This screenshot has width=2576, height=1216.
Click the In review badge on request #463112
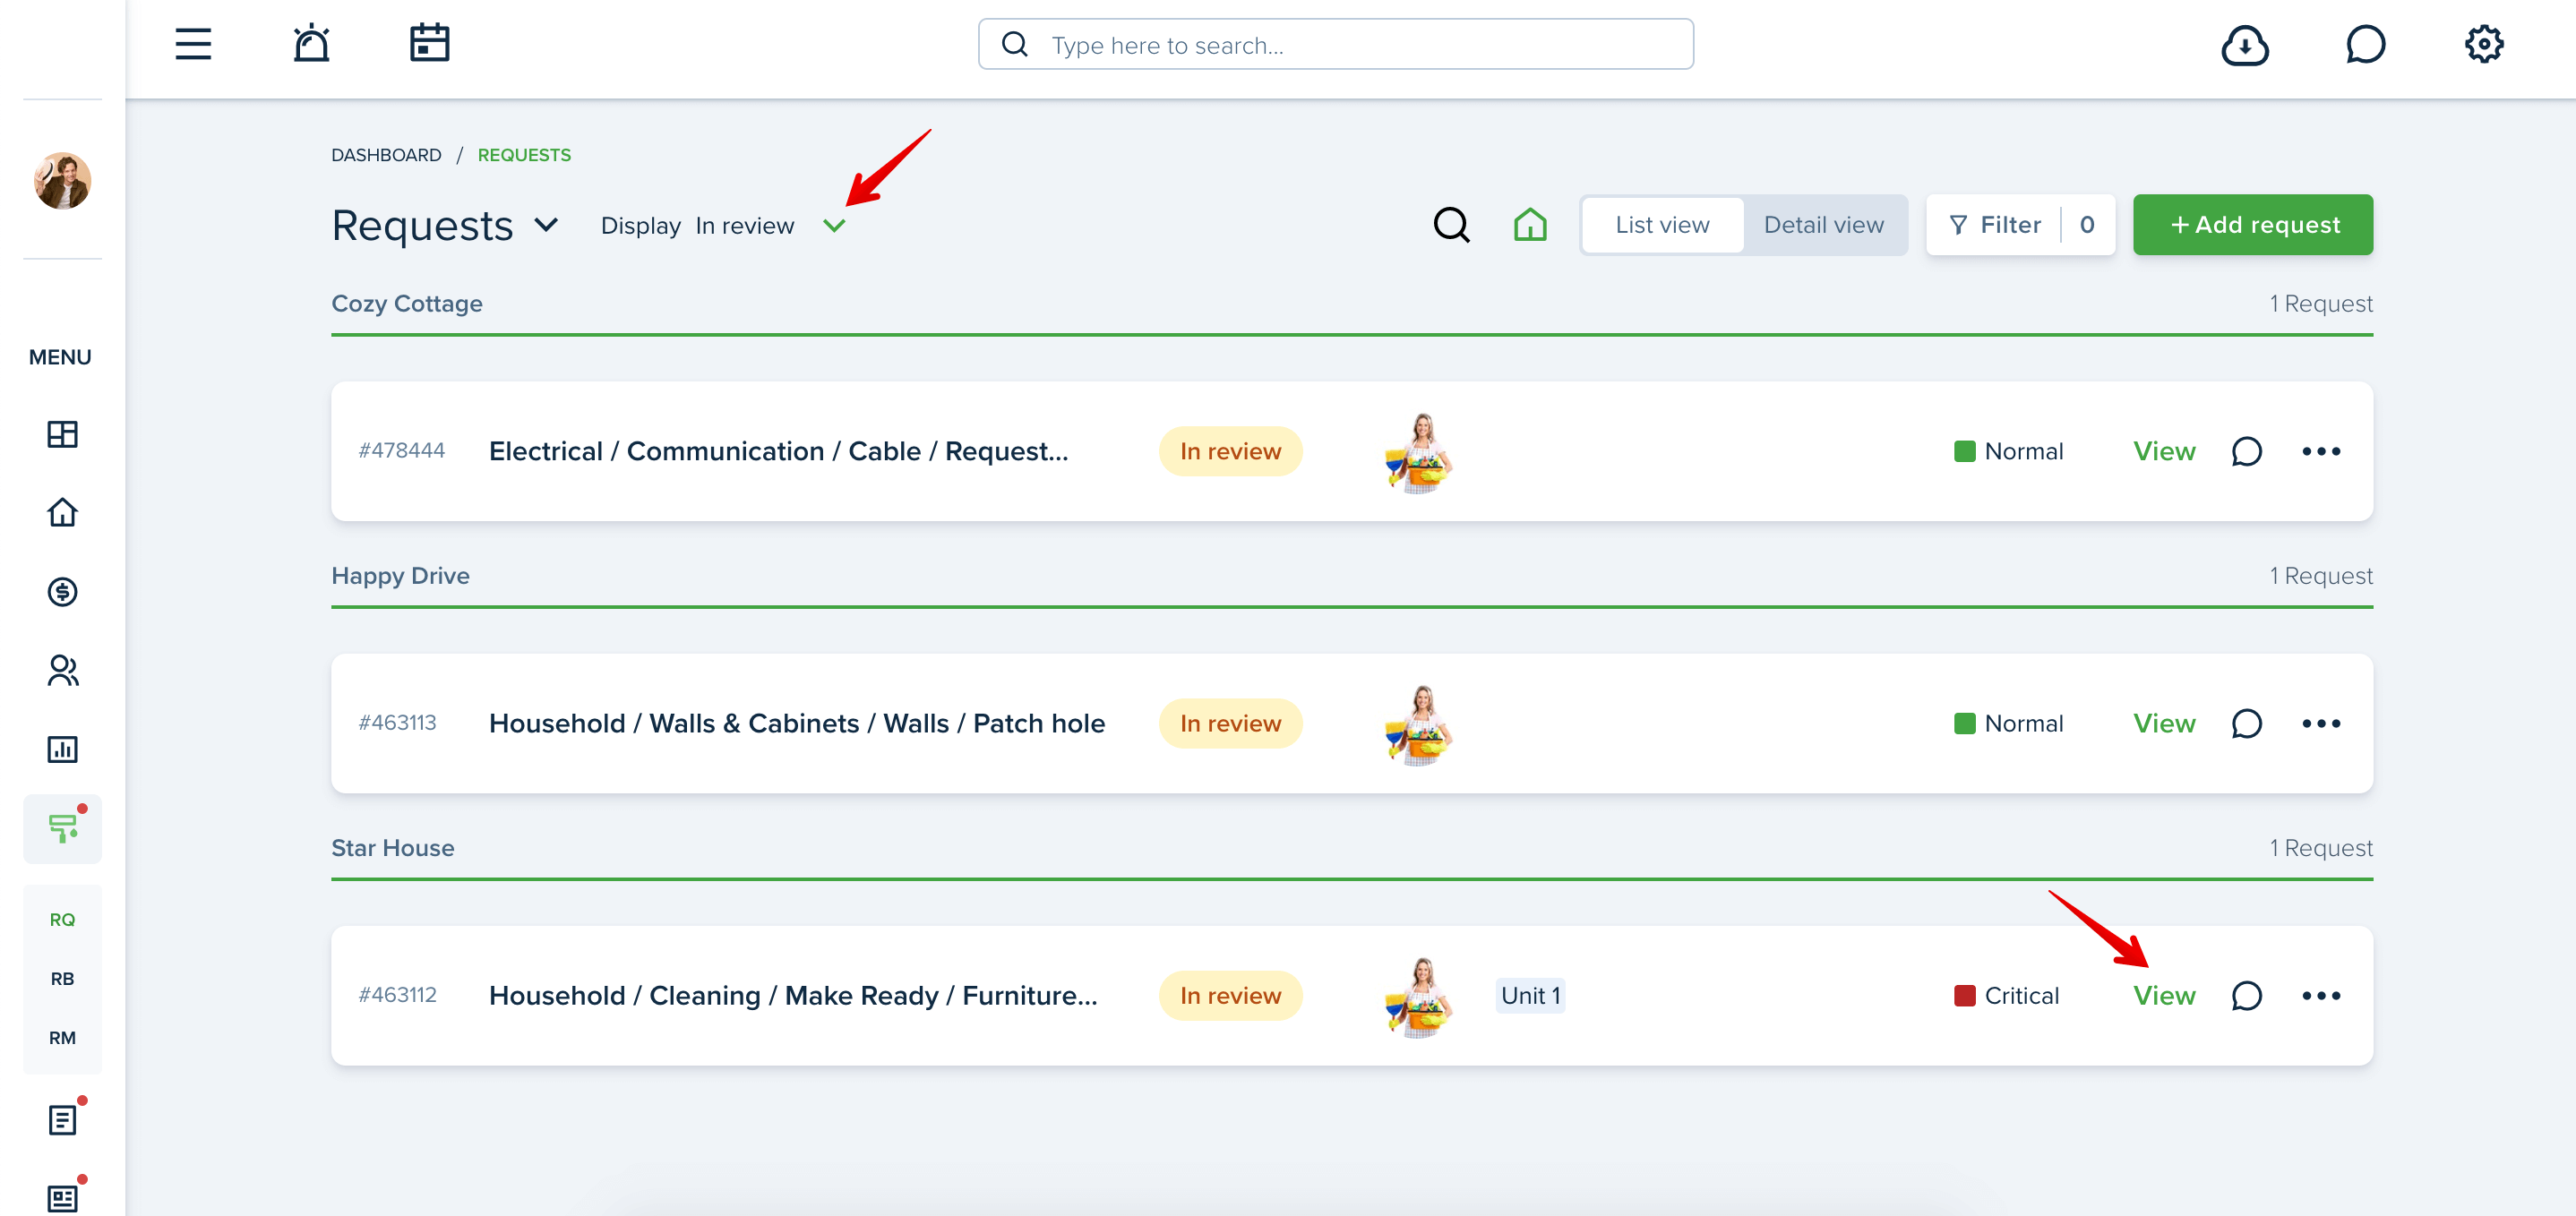1230,995
